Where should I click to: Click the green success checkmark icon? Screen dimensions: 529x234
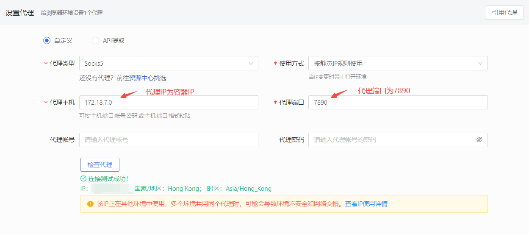pyautogui.click(x=83, y=179)
